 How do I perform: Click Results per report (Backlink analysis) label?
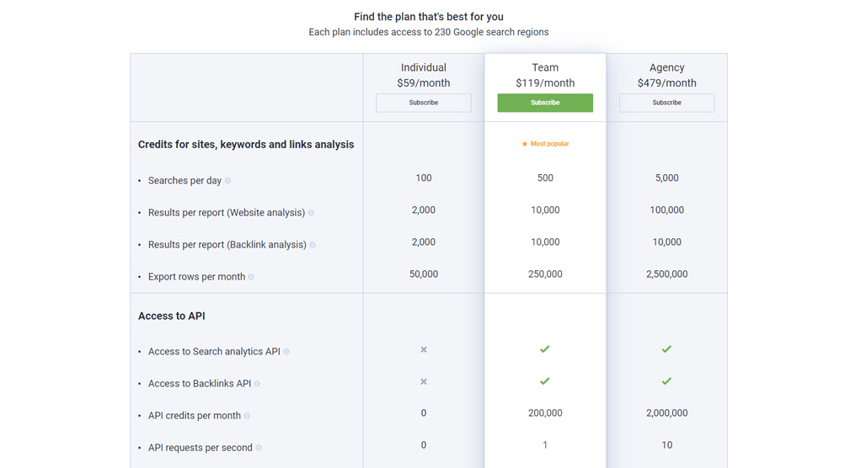tap(227, 244)
